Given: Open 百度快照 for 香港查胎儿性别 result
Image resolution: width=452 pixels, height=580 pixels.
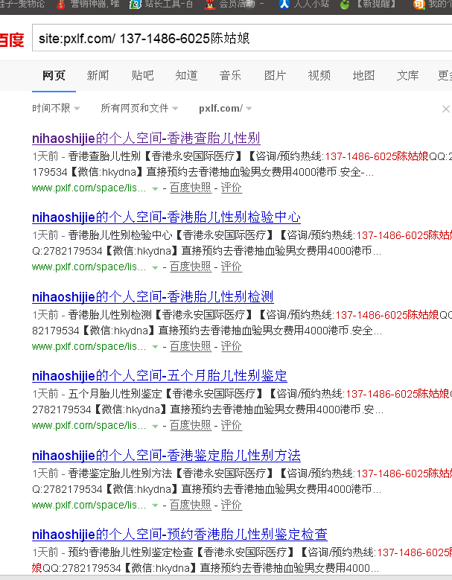Looking at the screenshot, I should point(191,188).
